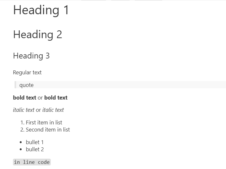Click the in line code snippet
The height and width of the screenshot is (169, 226).
(x=32, y=162)
